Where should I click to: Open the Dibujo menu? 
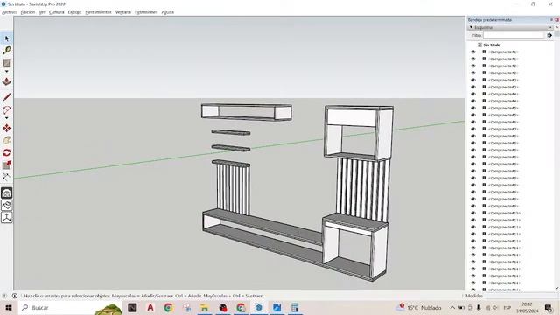(74, 12)
